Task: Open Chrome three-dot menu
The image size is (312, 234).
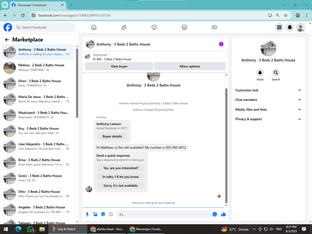Action: 306,15
